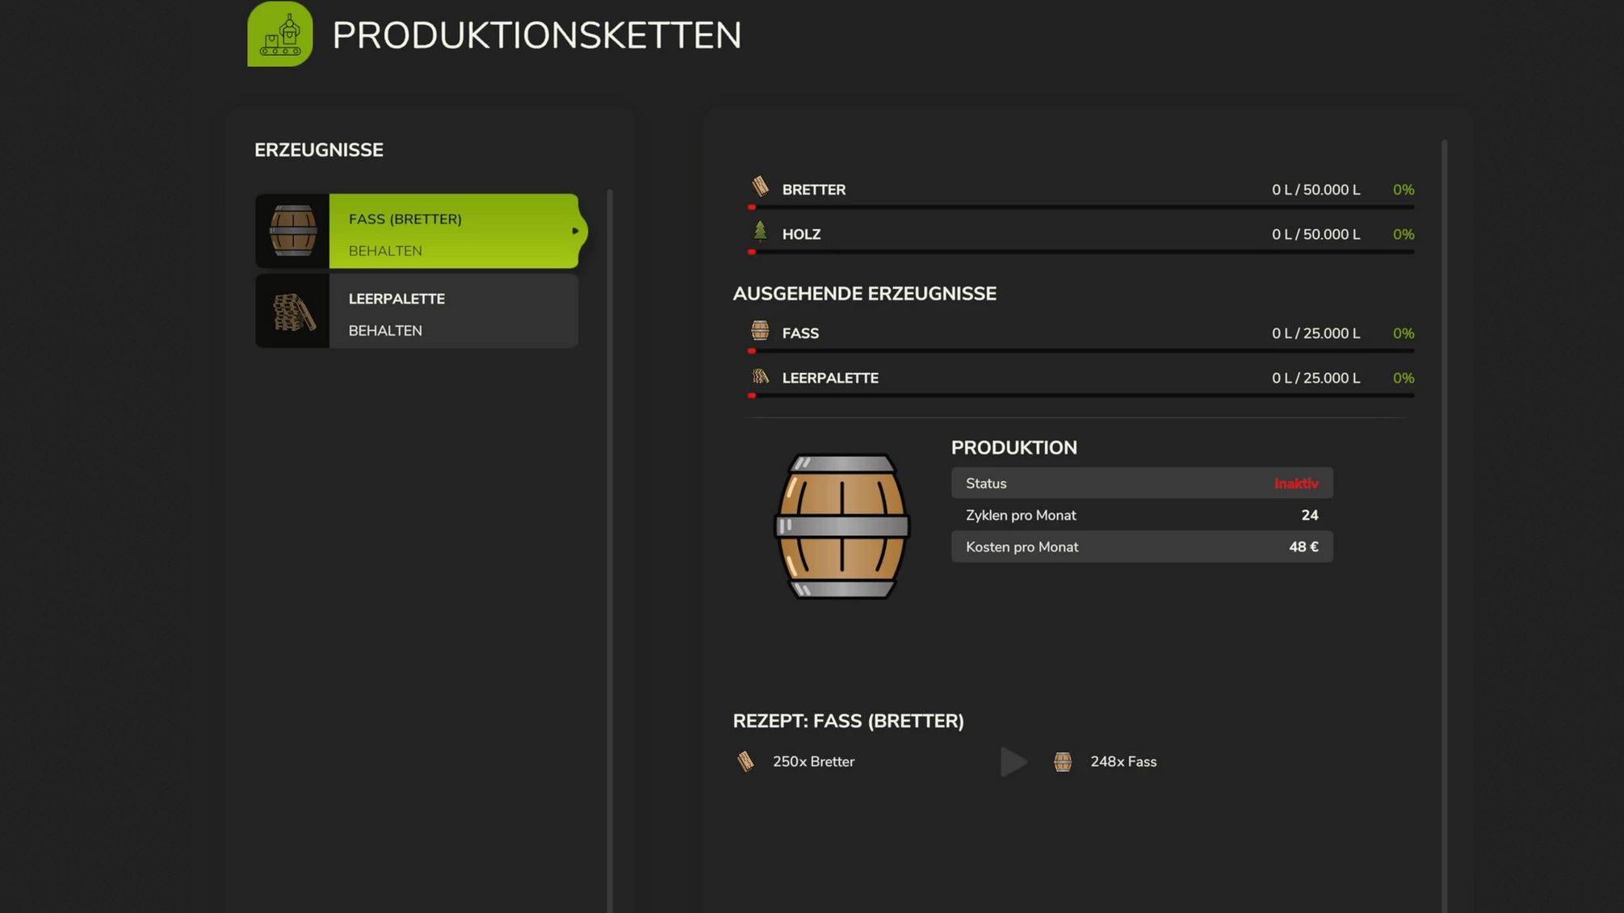Screen dimensions: 1624x913
Task: Click the Kosten pro Monat row
Action: pyautogui.click(x=1140, y=547)
